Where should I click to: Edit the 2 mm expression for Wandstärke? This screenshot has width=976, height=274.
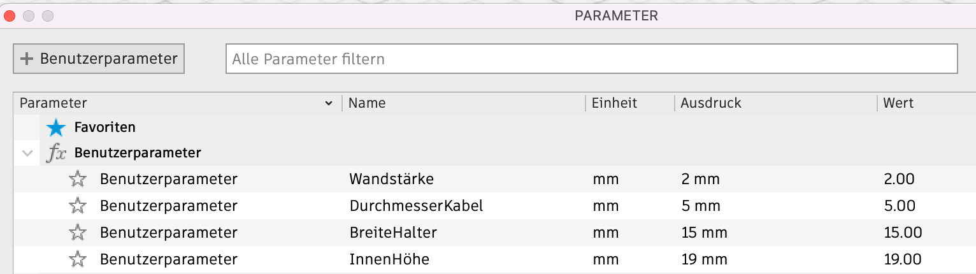tap(700, 179)
